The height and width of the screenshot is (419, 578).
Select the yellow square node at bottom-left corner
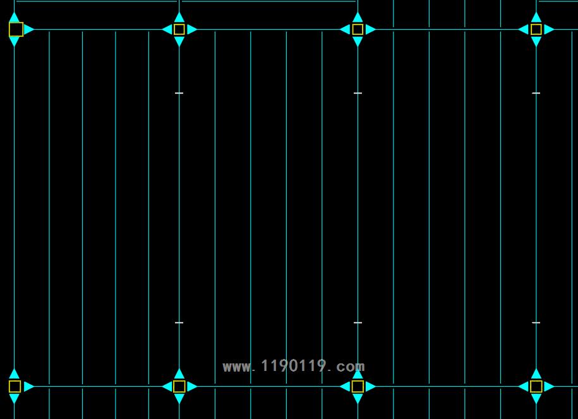pos(15,387)
